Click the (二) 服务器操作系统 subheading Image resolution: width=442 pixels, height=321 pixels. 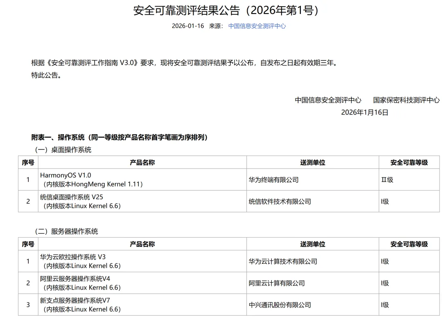click(66, 231)
